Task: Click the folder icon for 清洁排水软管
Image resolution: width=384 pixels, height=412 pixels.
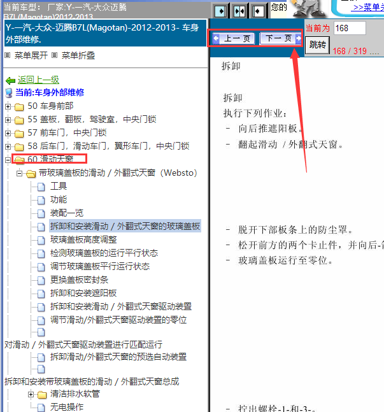Action: point(42,394)
